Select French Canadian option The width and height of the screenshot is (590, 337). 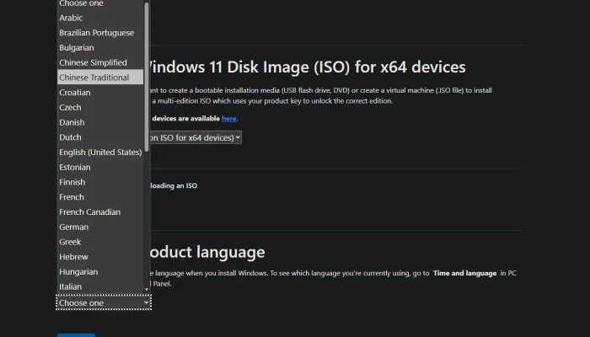(100, 212)
